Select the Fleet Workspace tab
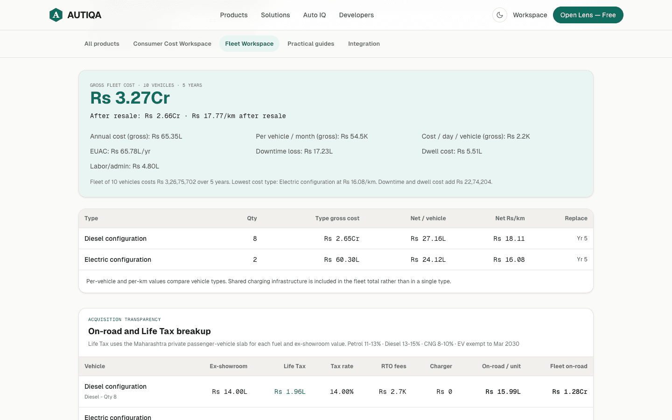Viewport: 672px width, 420px height. point(249,44)
